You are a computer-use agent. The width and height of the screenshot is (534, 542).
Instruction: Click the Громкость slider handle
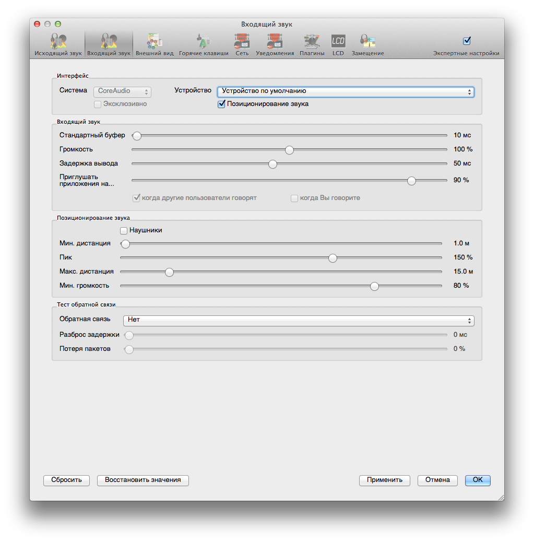point(289,150)
